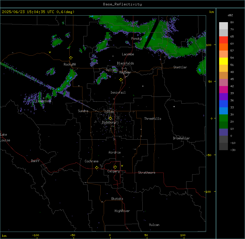Pick the purple 36–39 dBZ legend swatch
Screen dimensions: 245x239
click(x=223, y=97)
